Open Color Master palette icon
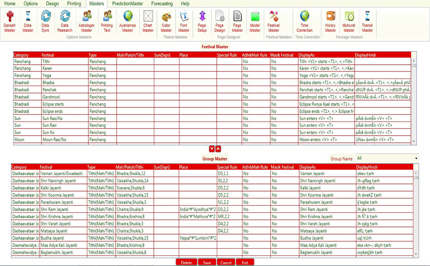Viewport: 430px width, 266px height. (166, 21)
